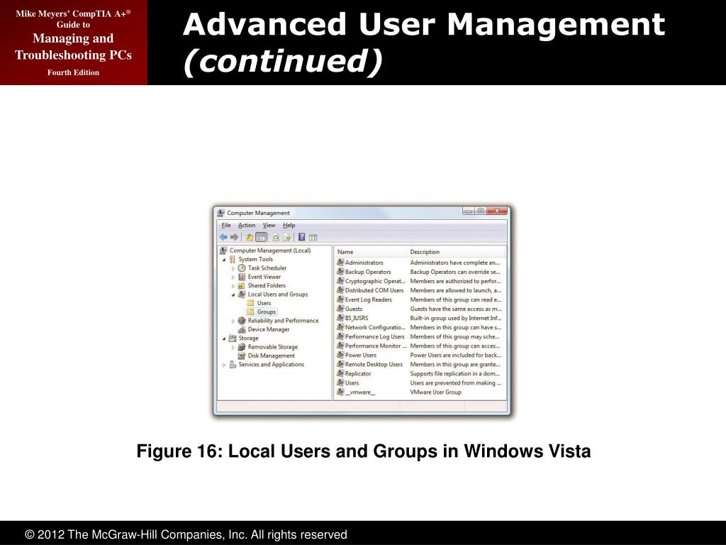726x545 pixels.
Task: Select the Distributed COM Users group
Action: (374, 290)
